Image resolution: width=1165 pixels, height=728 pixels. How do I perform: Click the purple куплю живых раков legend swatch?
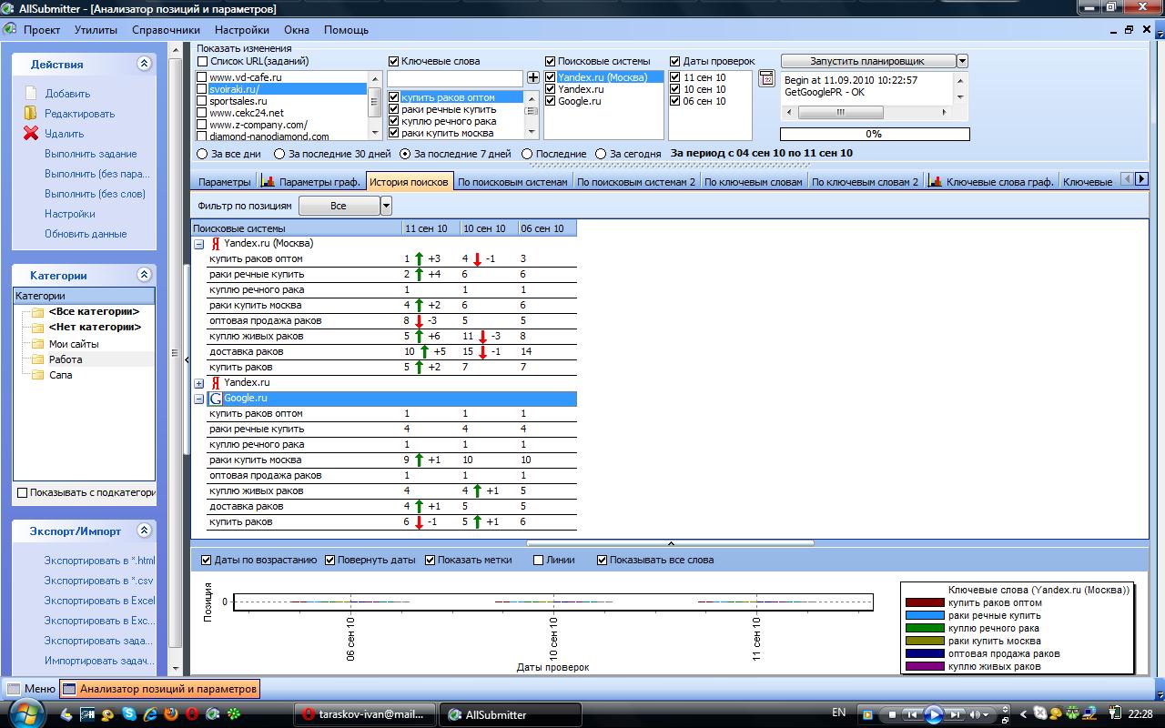pos(924,666)
